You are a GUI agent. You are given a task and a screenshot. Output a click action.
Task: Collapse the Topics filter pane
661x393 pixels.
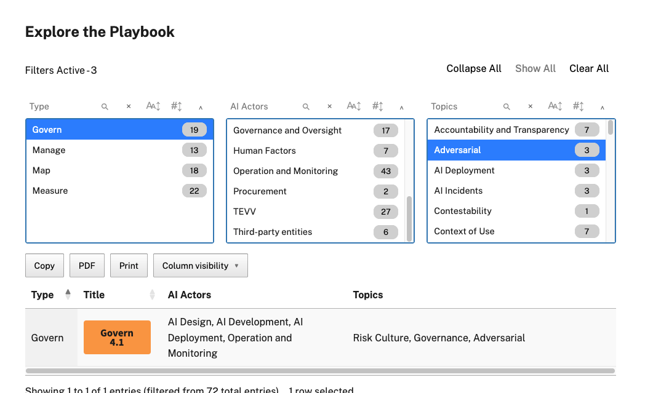click(603, 108)
